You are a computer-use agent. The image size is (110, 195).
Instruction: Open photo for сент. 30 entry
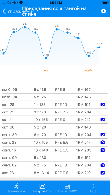pos(102,135)
